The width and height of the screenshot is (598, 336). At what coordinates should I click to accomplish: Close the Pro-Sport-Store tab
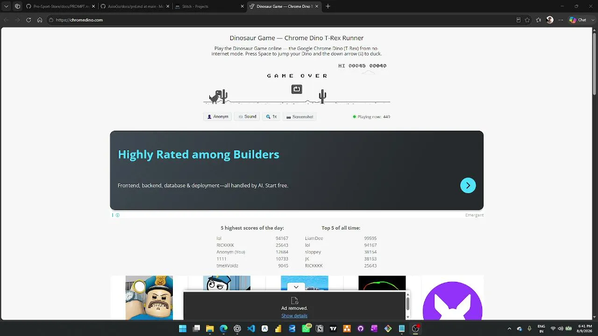93,7
